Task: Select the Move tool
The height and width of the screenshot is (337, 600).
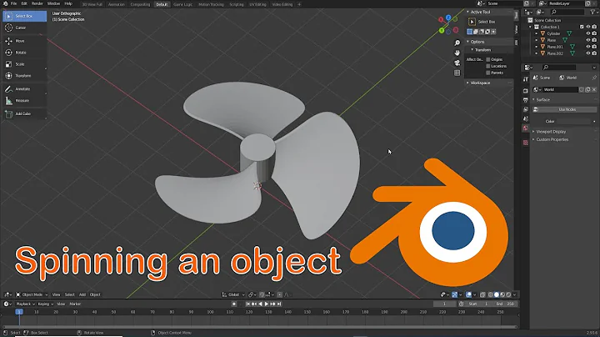Action: pos(24,41)
